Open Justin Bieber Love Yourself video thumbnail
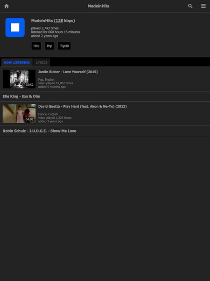 click(x=19, y=79)
